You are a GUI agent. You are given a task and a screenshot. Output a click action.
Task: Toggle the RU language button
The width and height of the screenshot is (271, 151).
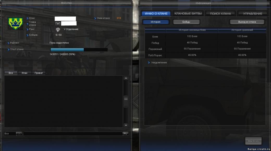point(126,133)
